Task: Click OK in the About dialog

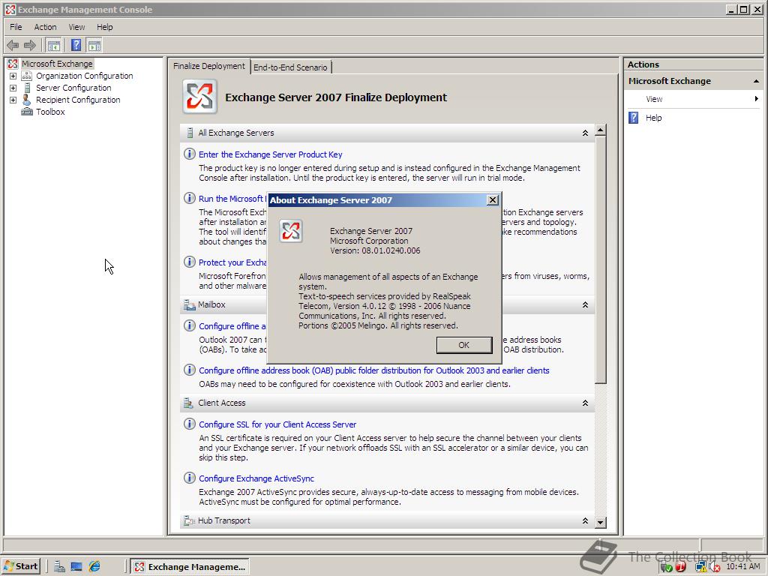Action: click(x=463, y=345)
